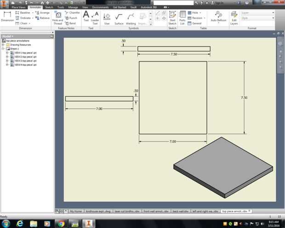Open the Baseline dropdown arrow

pos(33,13)
